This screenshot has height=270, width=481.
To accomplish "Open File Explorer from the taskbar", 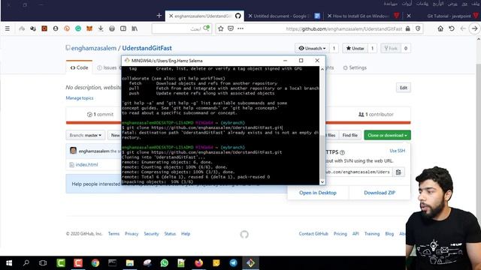I will pyautogui.click(x=130, y=263).
